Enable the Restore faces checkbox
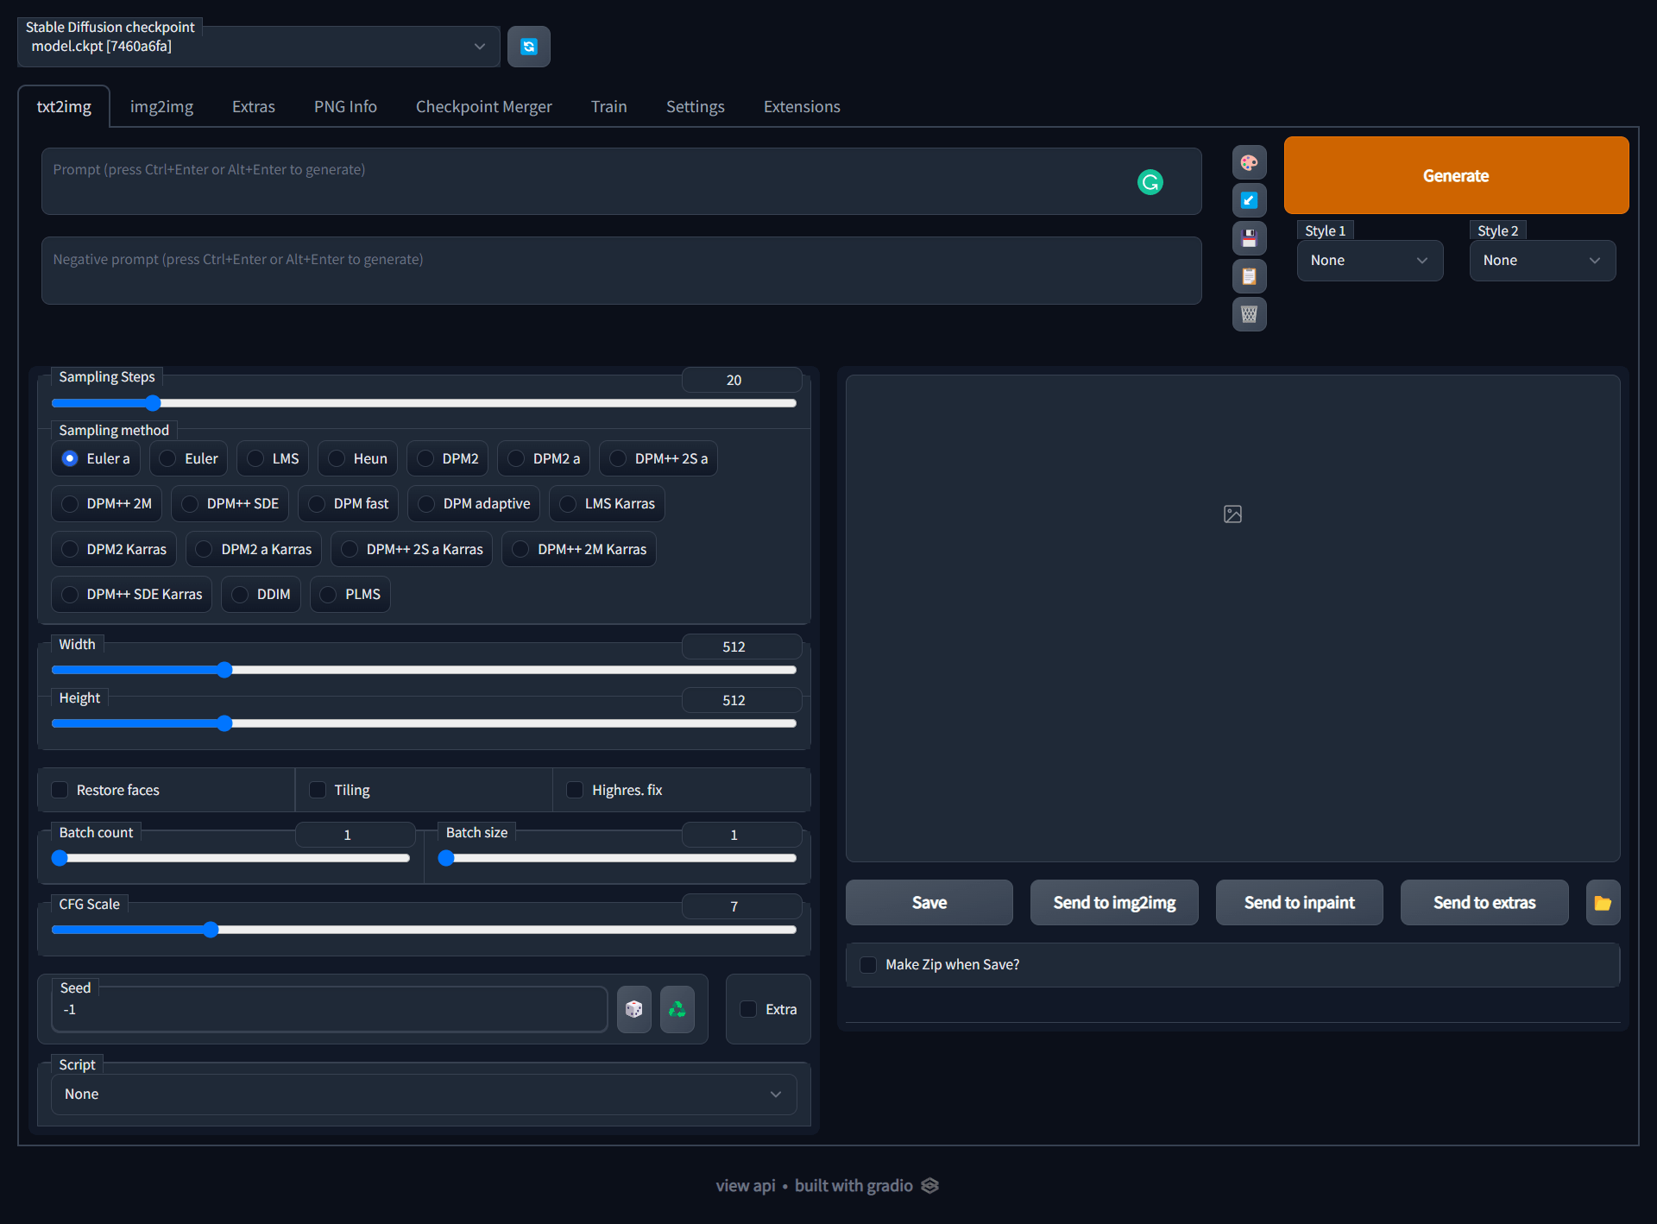Viewport: 1657px width, 1224px height. pyautogui.click(x=60, y=790)
